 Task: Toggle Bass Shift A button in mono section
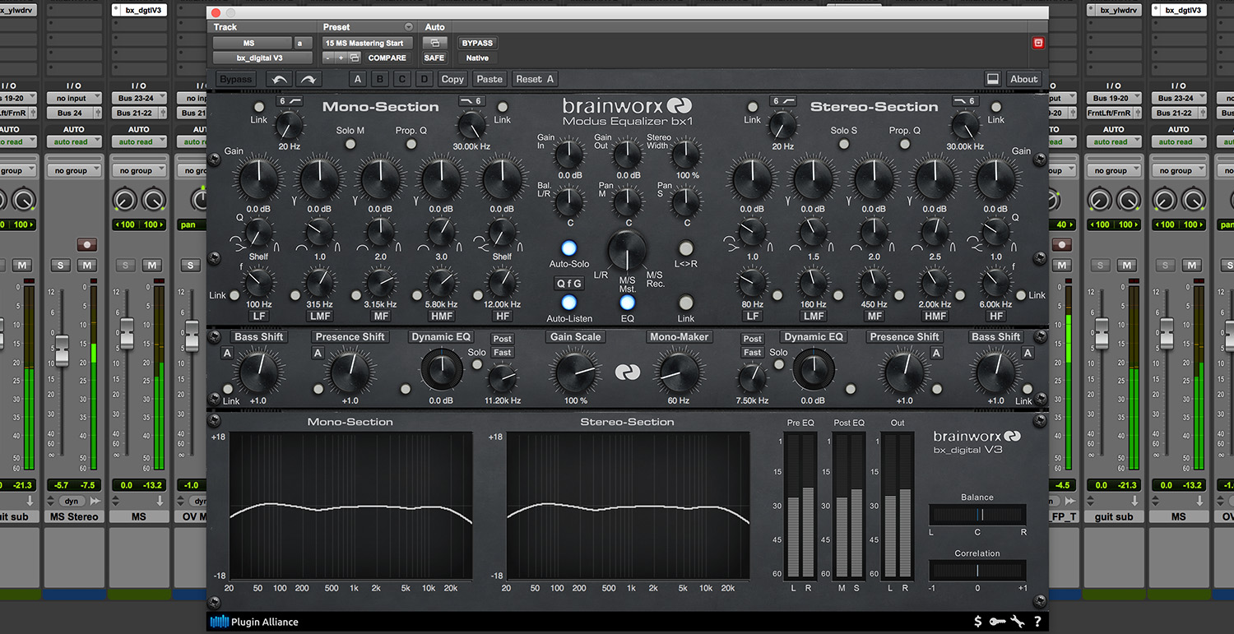point(227,353)
